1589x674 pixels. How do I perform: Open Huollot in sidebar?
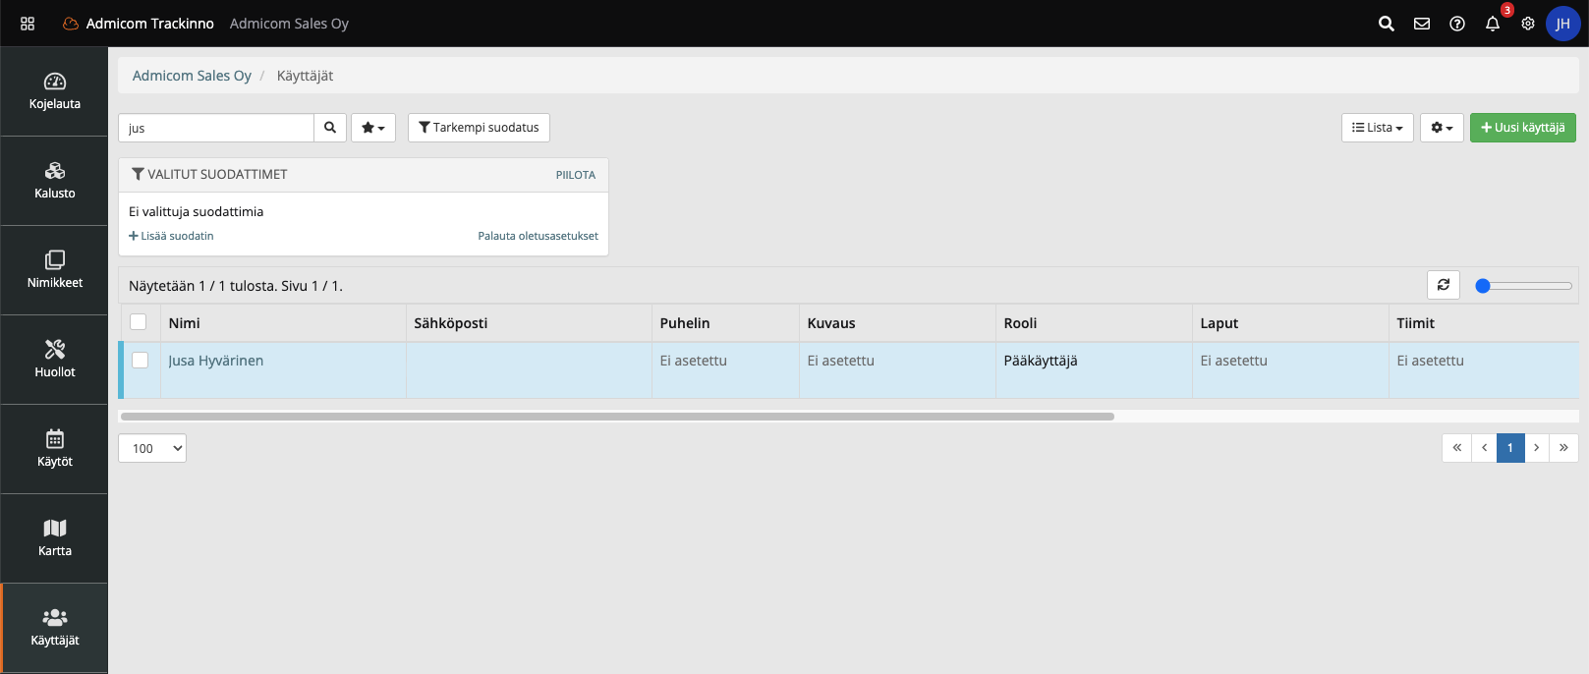[x=55, y=360]
